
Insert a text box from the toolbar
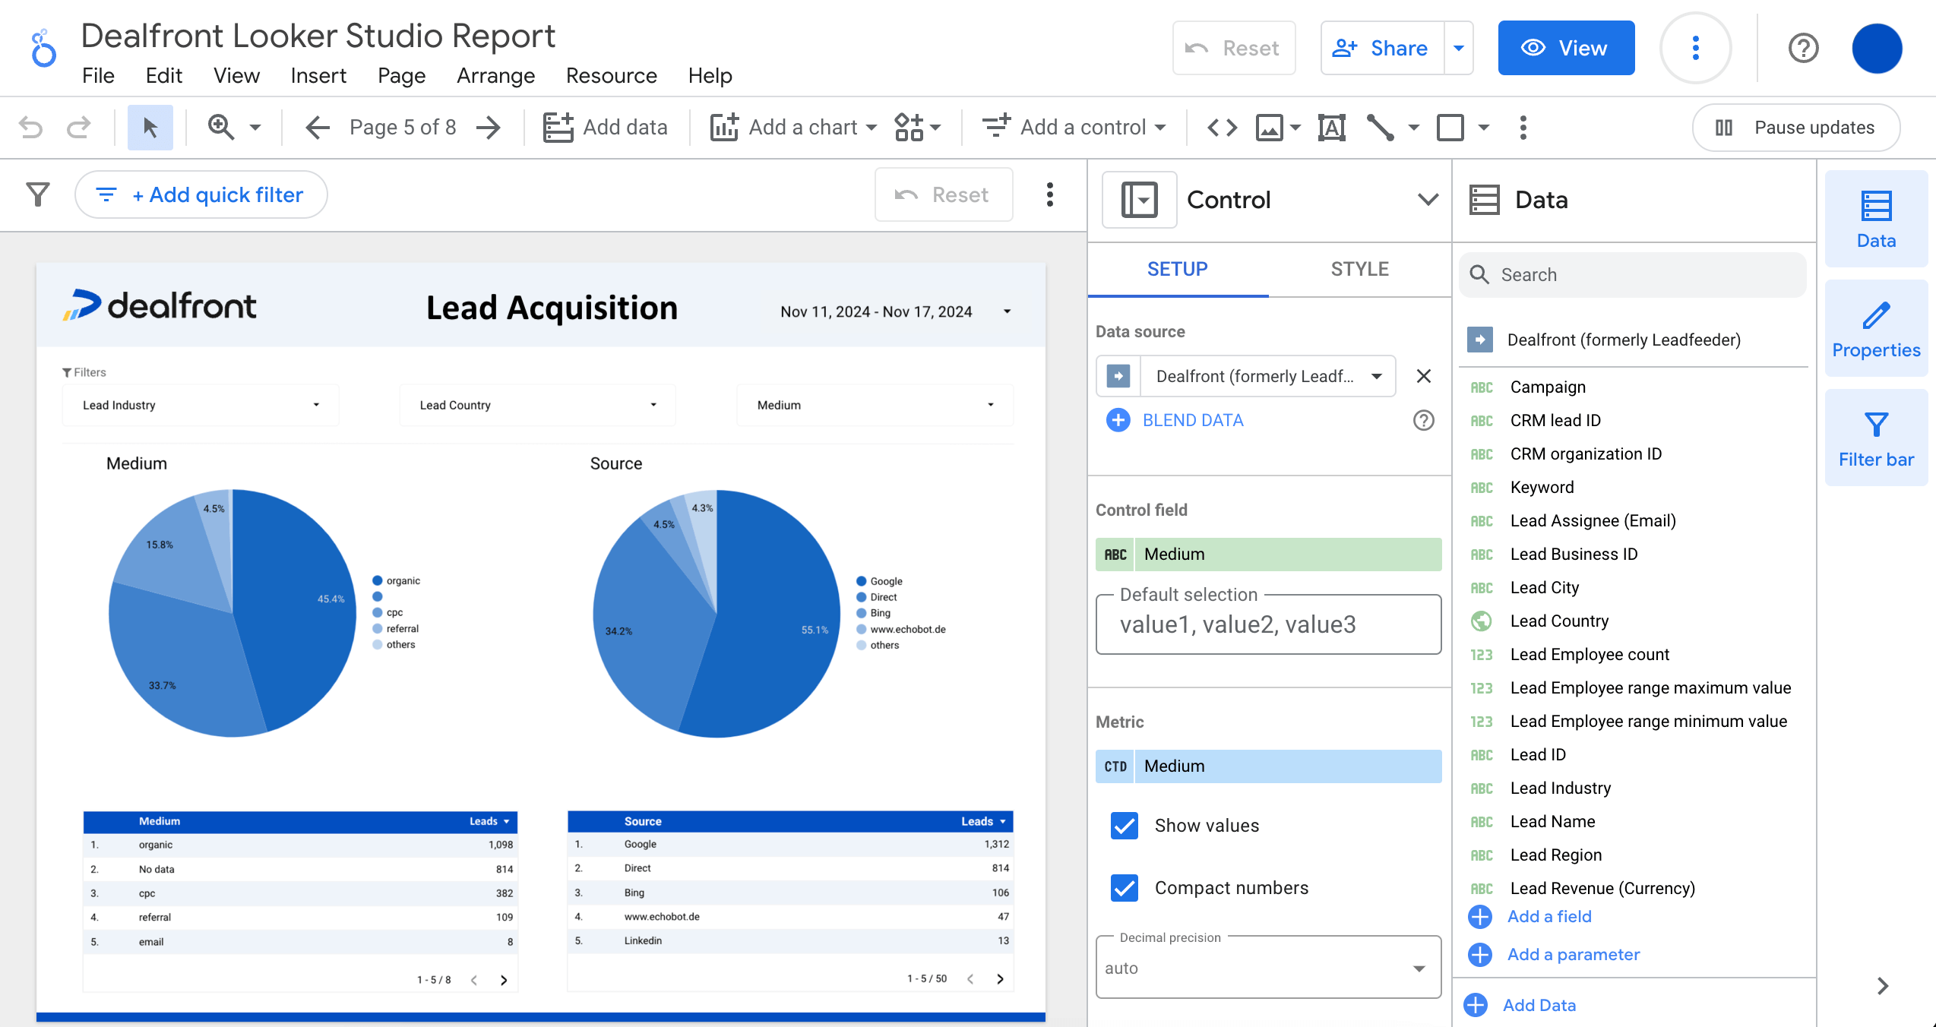[1331, 127]
